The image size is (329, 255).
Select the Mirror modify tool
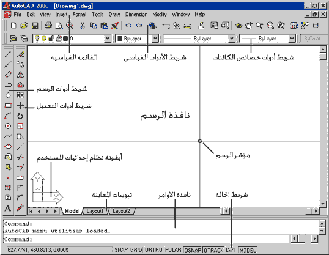pos(20,75)
